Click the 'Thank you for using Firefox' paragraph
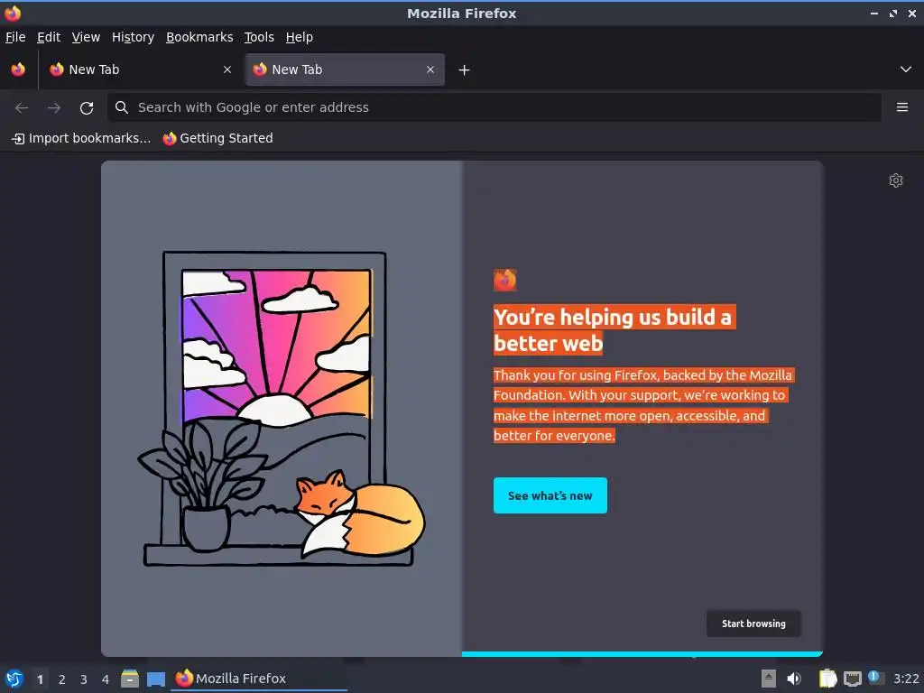Image resolution: width=924 pixels, height=693 pixels. pos(643,405)
